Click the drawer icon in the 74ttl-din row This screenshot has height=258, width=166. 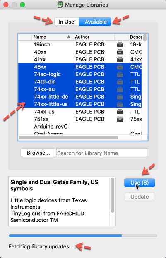pyautogui.click(x=120, y=82)
